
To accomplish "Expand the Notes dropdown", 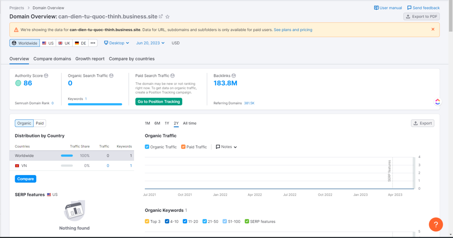I will [226, 147].
